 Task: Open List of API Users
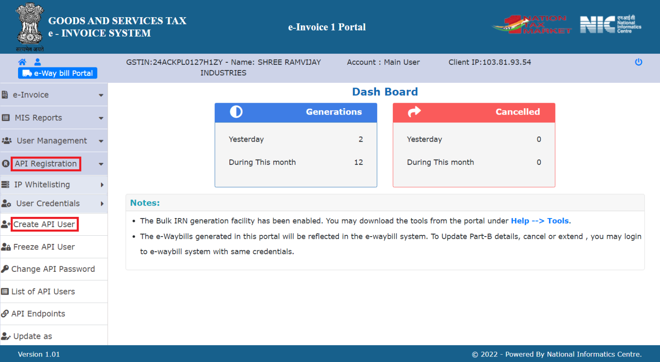click(43, 292)
